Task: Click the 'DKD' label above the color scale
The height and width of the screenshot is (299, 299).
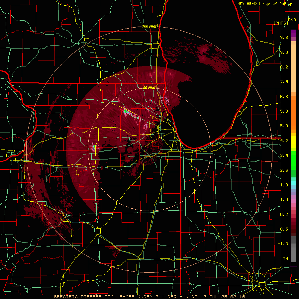Action: tap(292, 20)
